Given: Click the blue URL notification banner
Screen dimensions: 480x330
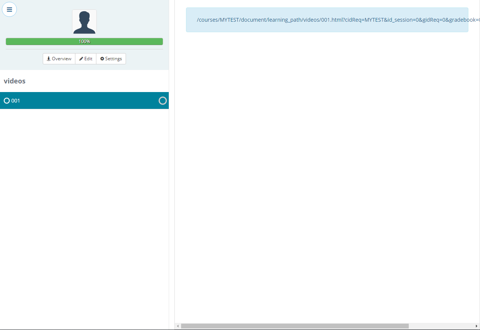Looking at the screenshot, I should pos(326,20).
